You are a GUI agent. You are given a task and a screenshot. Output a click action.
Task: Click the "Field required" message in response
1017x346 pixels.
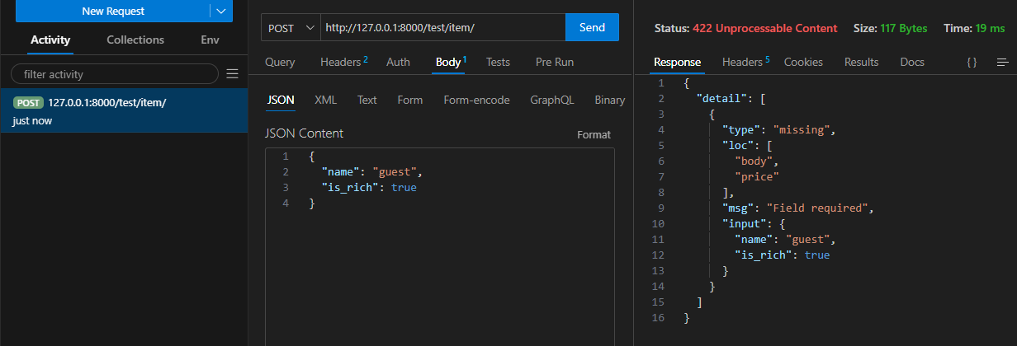click(820, 208)
